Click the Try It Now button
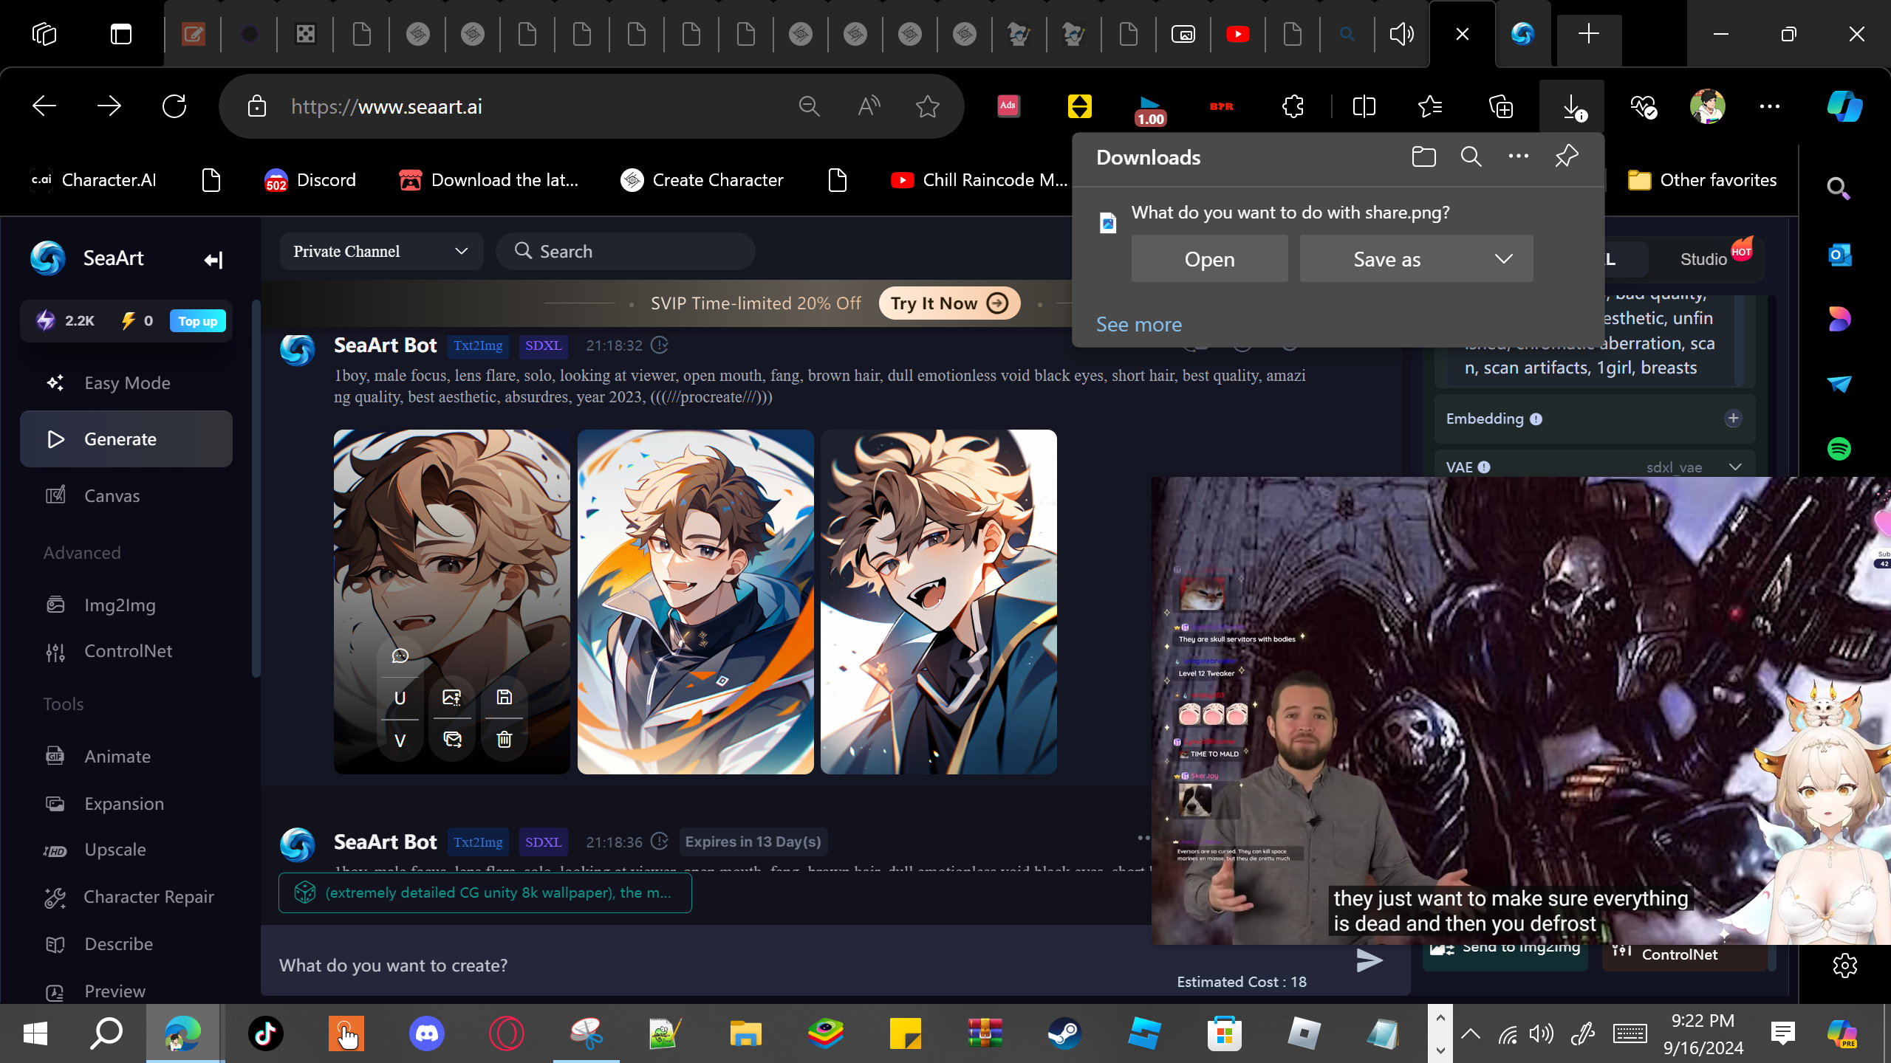The height and width of the screenshot is (1063, 1891). point(949,303)
